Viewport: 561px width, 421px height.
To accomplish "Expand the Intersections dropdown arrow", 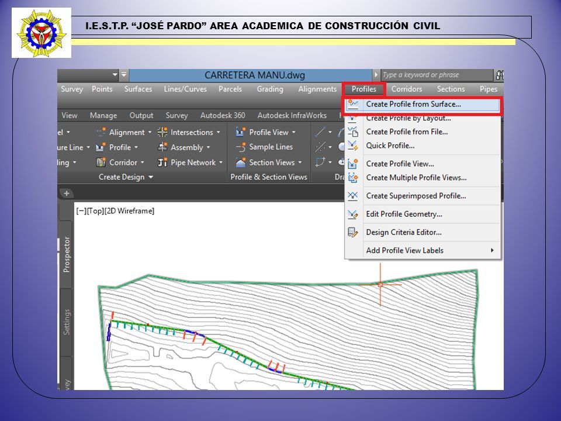I will tap(218, 133).
